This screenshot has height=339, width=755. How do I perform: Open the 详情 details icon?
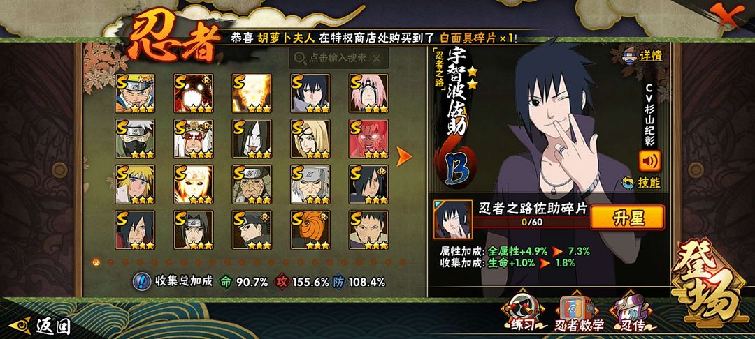coord(643,55)
